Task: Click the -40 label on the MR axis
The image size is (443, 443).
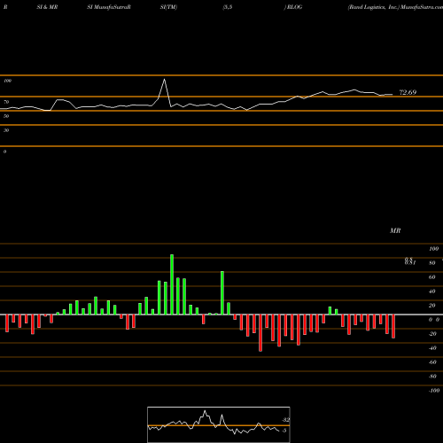Action: (x=432, y=348)
